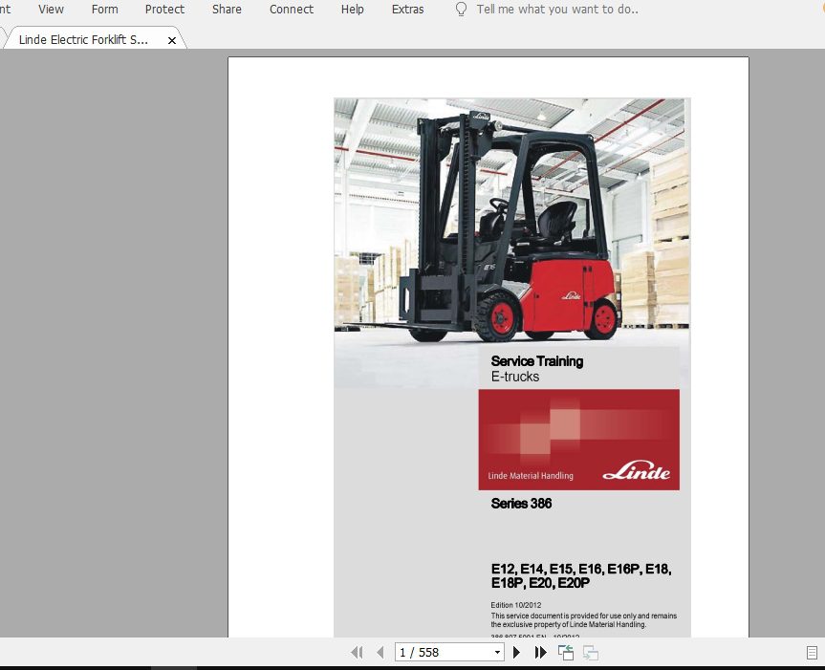Open the Connect menu
Screen dimensions: 825x670
pyautogui.click(x=292, y=10)
